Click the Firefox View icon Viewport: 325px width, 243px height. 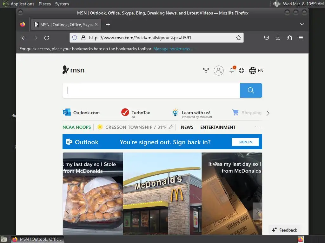pyautogui.click(x=23, y=25)
